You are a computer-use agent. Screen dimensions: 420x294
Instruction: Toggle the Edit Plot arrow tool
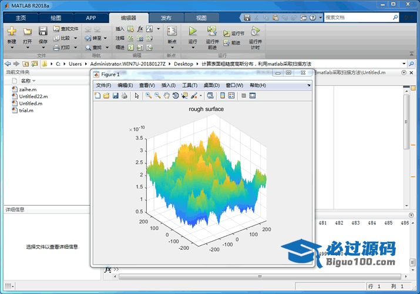click(137, 95)
